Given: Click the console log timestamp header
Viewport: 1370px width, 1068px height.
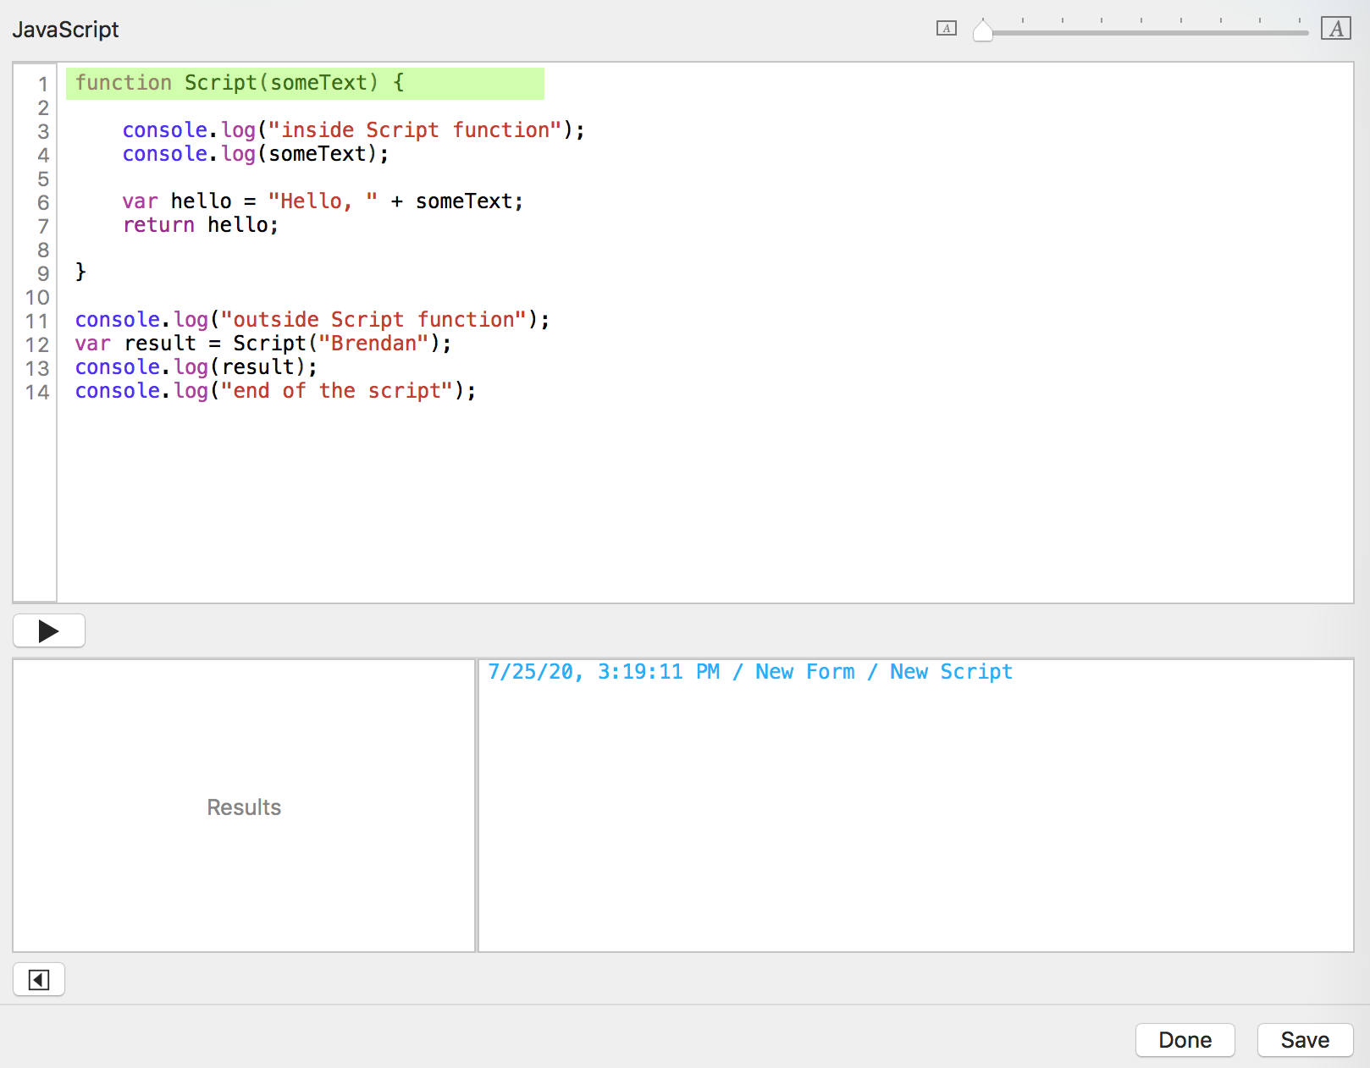Looking at the screenshot, I should click(749, 672).
